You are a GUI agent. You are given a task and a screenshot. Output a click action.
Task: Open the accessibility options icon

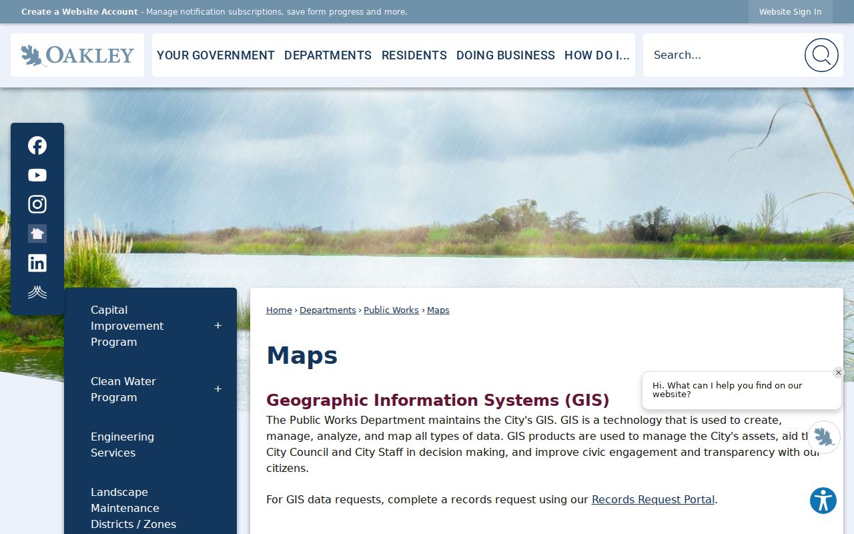(x=823, y=501)
